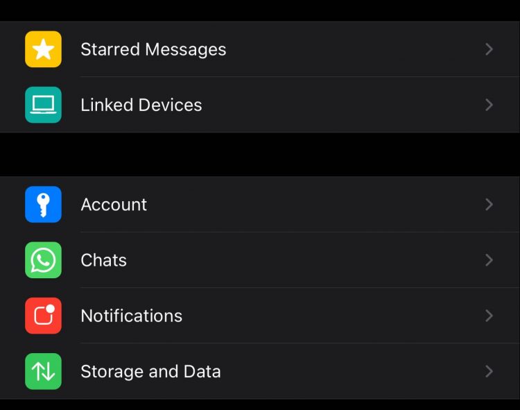The height and width of the screenshot is (410, 520).
Task: Click the chevron beside Linked Devices
Action: click(489, 105)
